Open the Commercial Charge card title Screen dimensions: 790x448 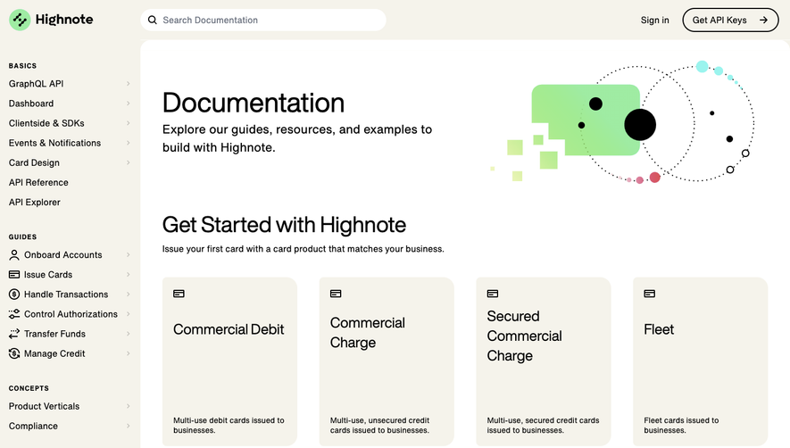(367, 333)
